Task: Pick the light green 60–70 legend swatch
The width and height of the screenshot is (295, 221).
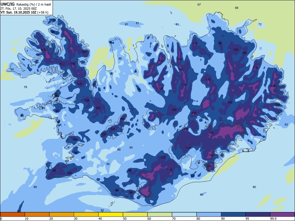Action: (160, 215)
